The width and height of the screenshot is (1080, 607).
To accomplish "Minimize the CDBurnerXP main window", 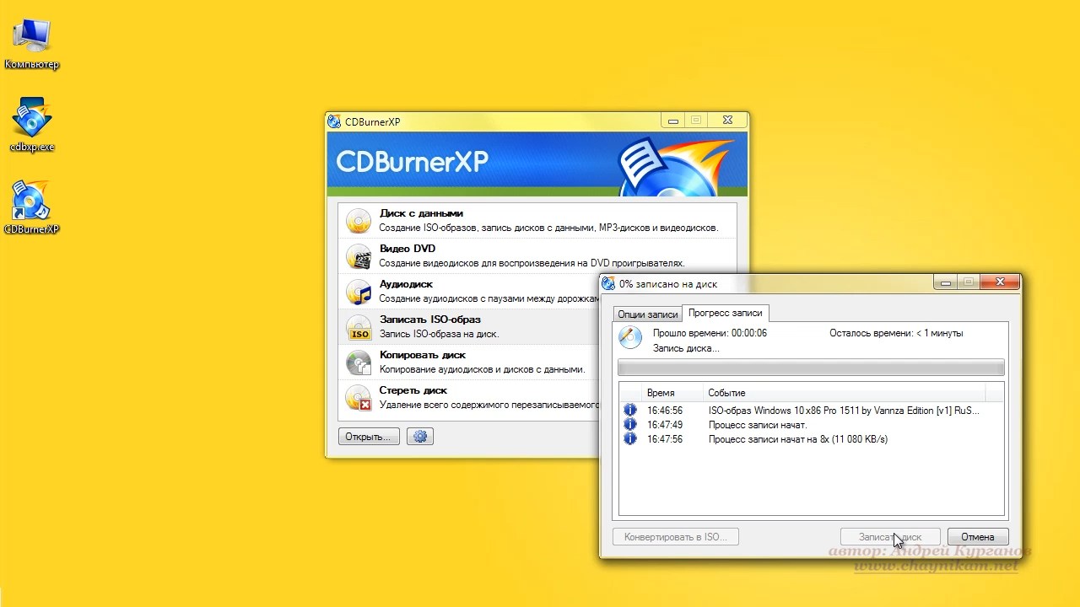I will click(673, 121).
